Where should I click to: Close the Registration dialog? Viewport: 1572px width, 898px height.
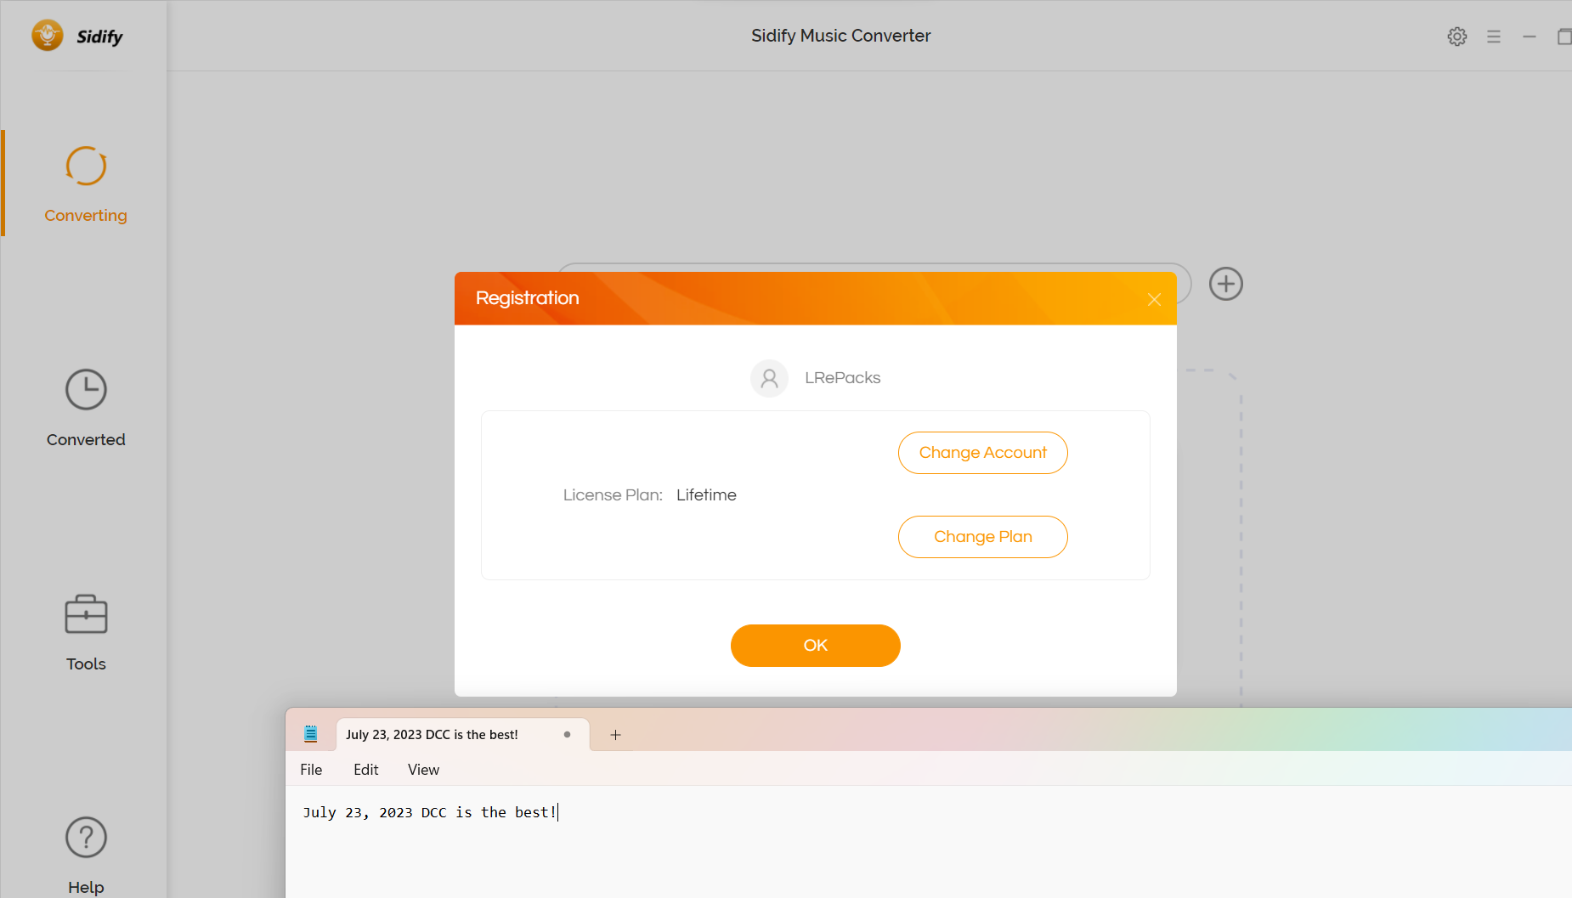(1154, 299)
